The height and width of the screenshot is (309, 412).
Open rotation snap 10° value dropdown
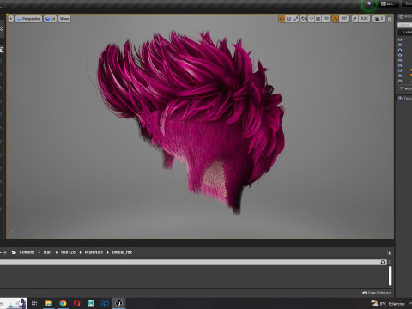tap(344, 19)
